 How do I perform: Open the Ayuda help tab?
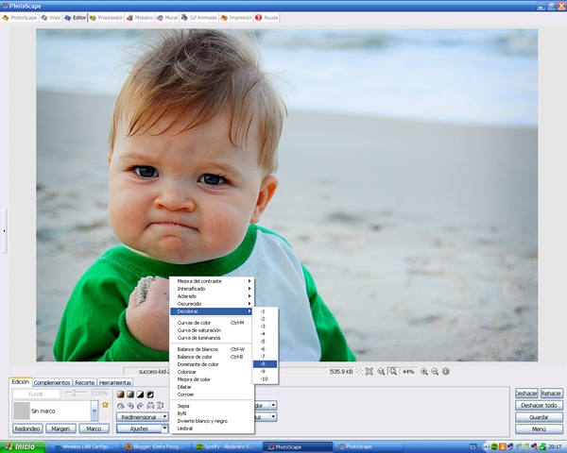[266, 18]
